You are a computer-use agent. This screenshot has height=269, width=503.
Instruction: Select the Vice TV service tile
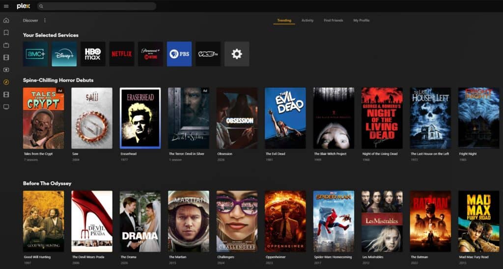click(x=208, y=54)
